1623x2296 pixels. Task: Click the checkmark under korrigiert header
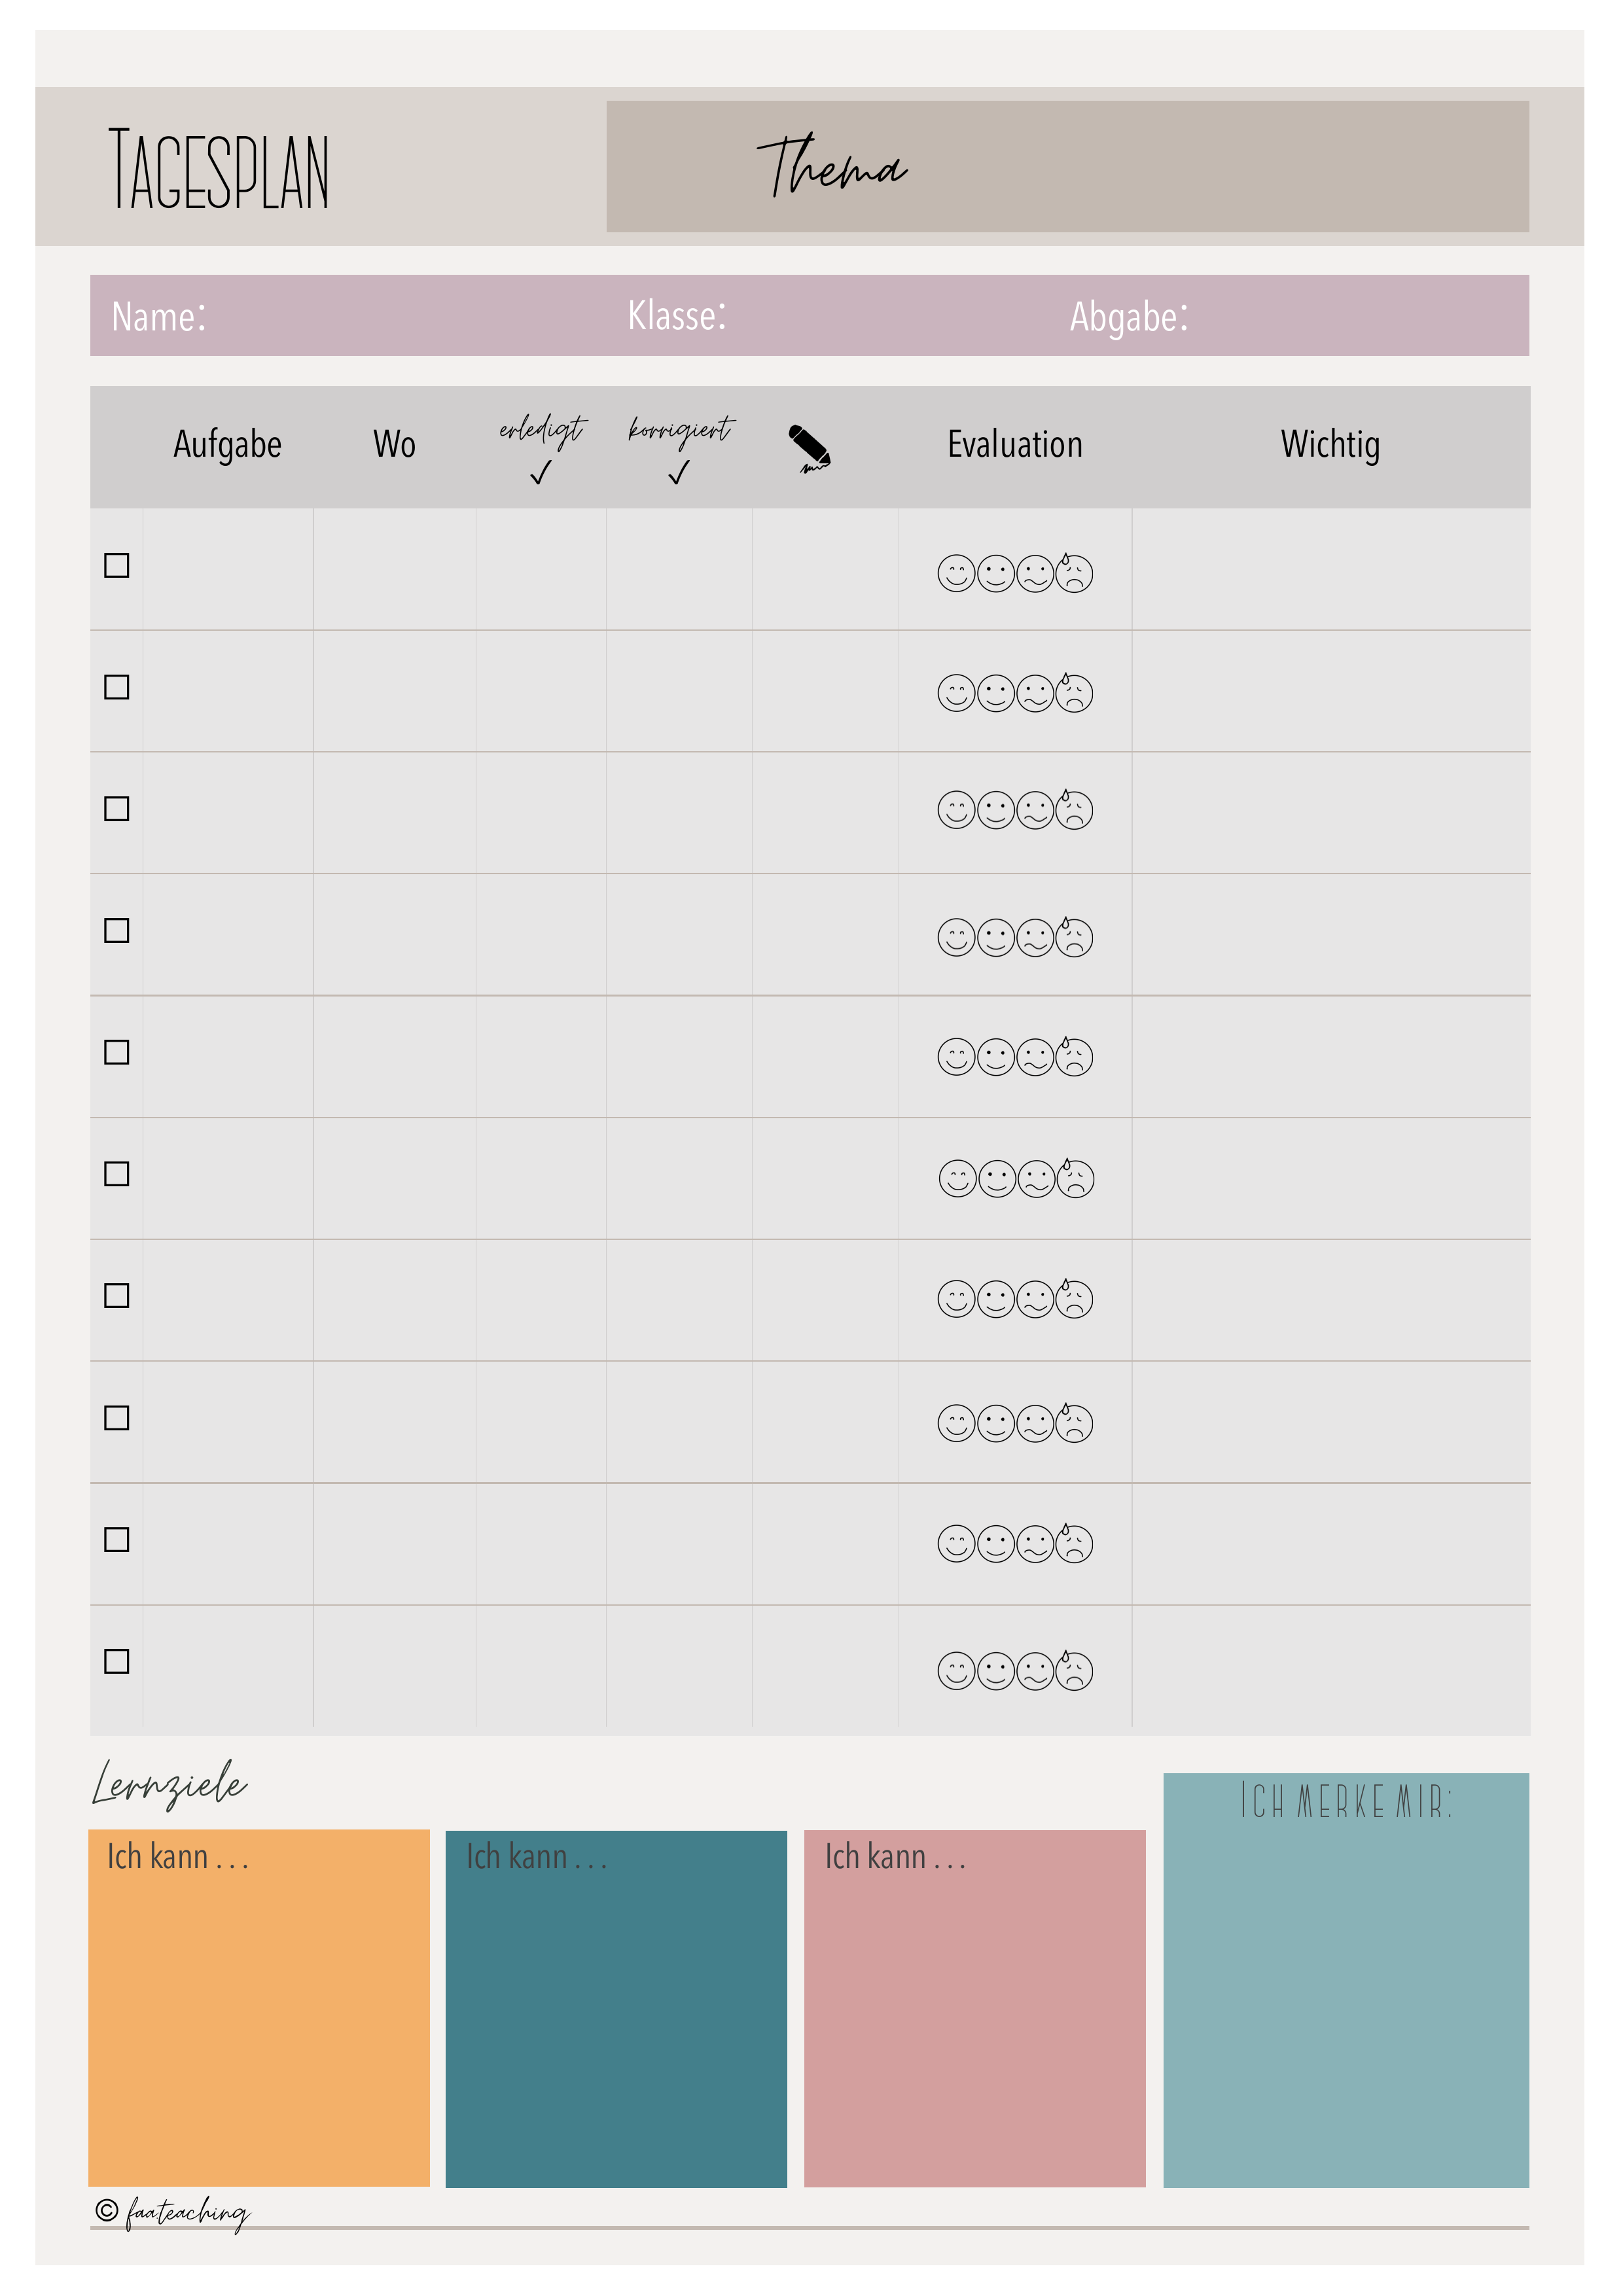(679, 473)
